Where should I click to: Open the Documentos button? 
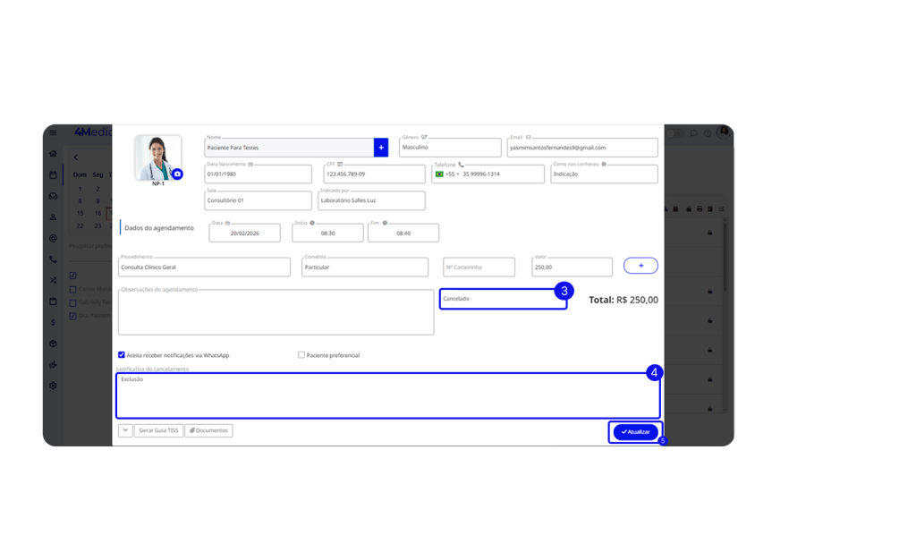tap(208, 430)
